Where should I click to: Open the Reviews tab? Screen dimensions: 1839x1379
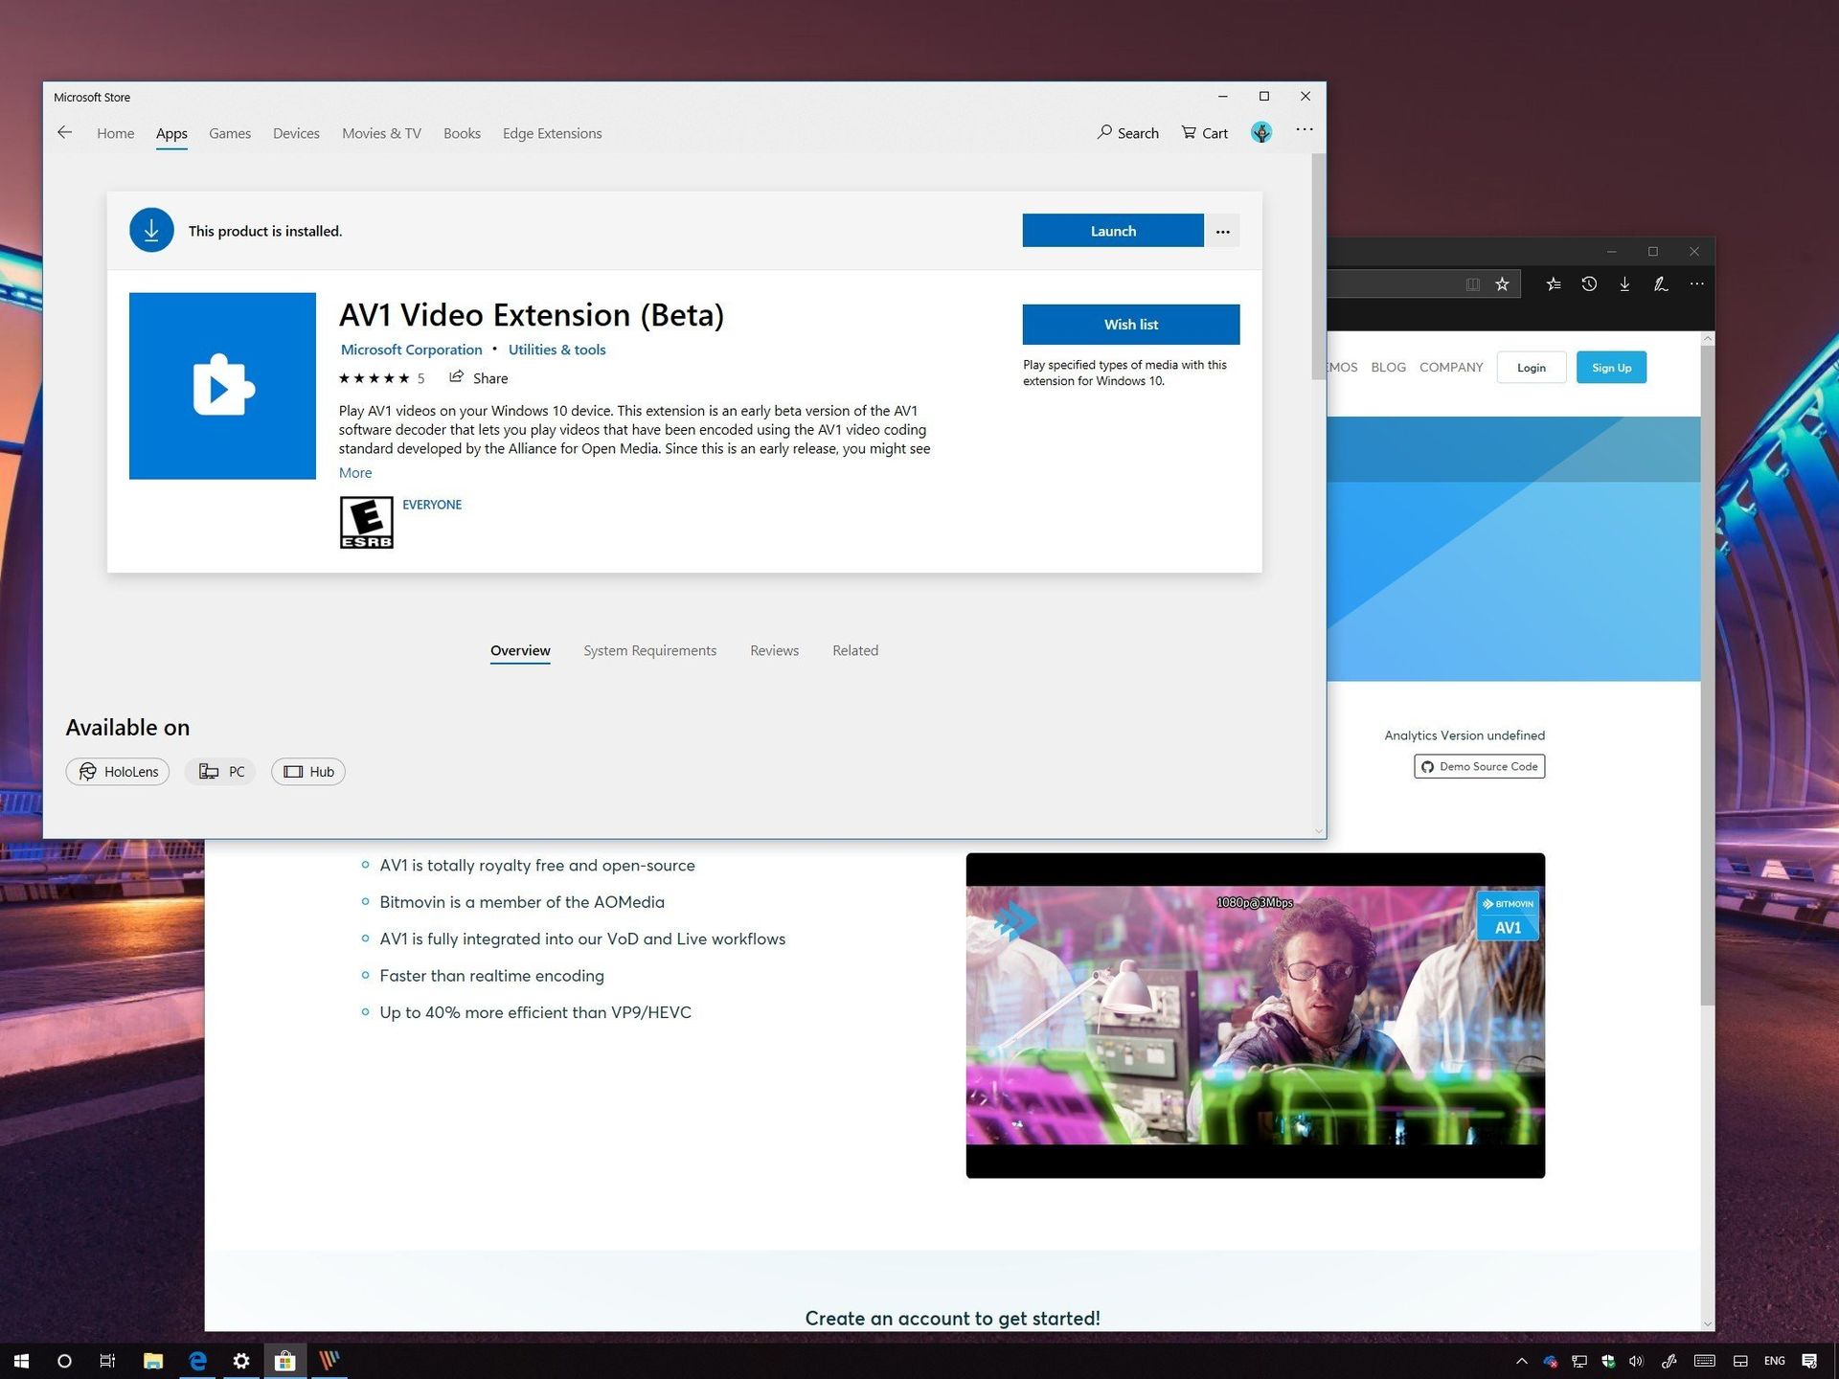click(x=774, y=650)
